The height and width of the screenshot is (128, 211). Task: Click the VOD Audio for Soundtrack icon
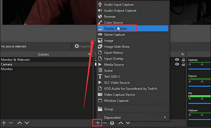(x=100, y=89)
